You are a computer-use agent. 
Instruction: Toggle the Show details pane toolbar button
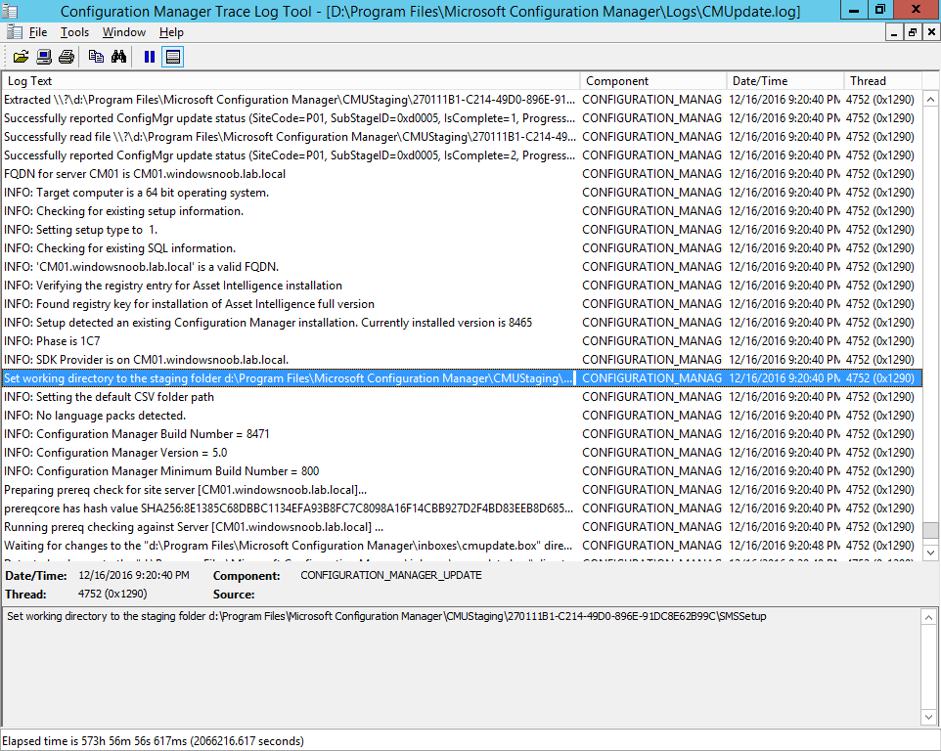[x=172, y=57]
